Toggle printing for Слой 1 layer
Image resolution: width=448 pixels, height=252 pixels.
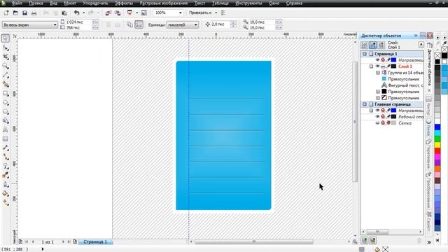[383, 66]
